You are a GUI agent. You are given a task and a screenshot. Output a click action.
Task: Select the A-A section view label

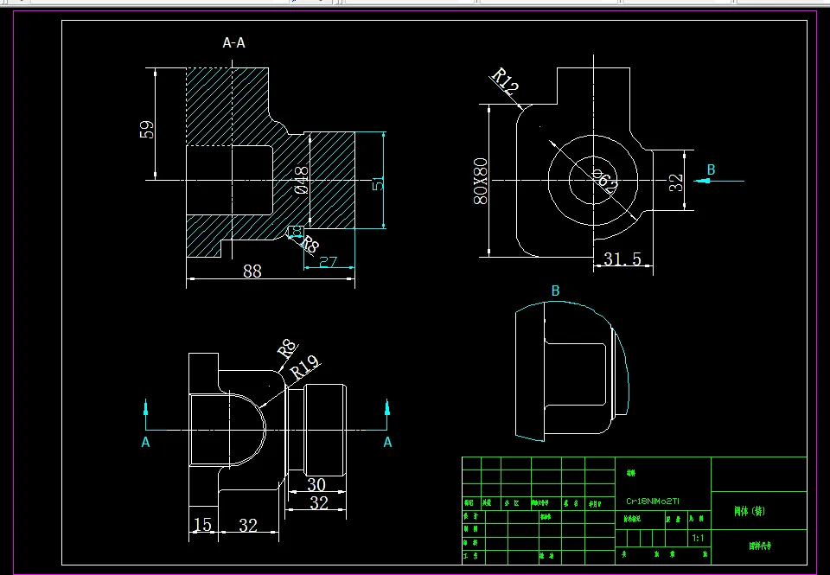pos(234,43)
